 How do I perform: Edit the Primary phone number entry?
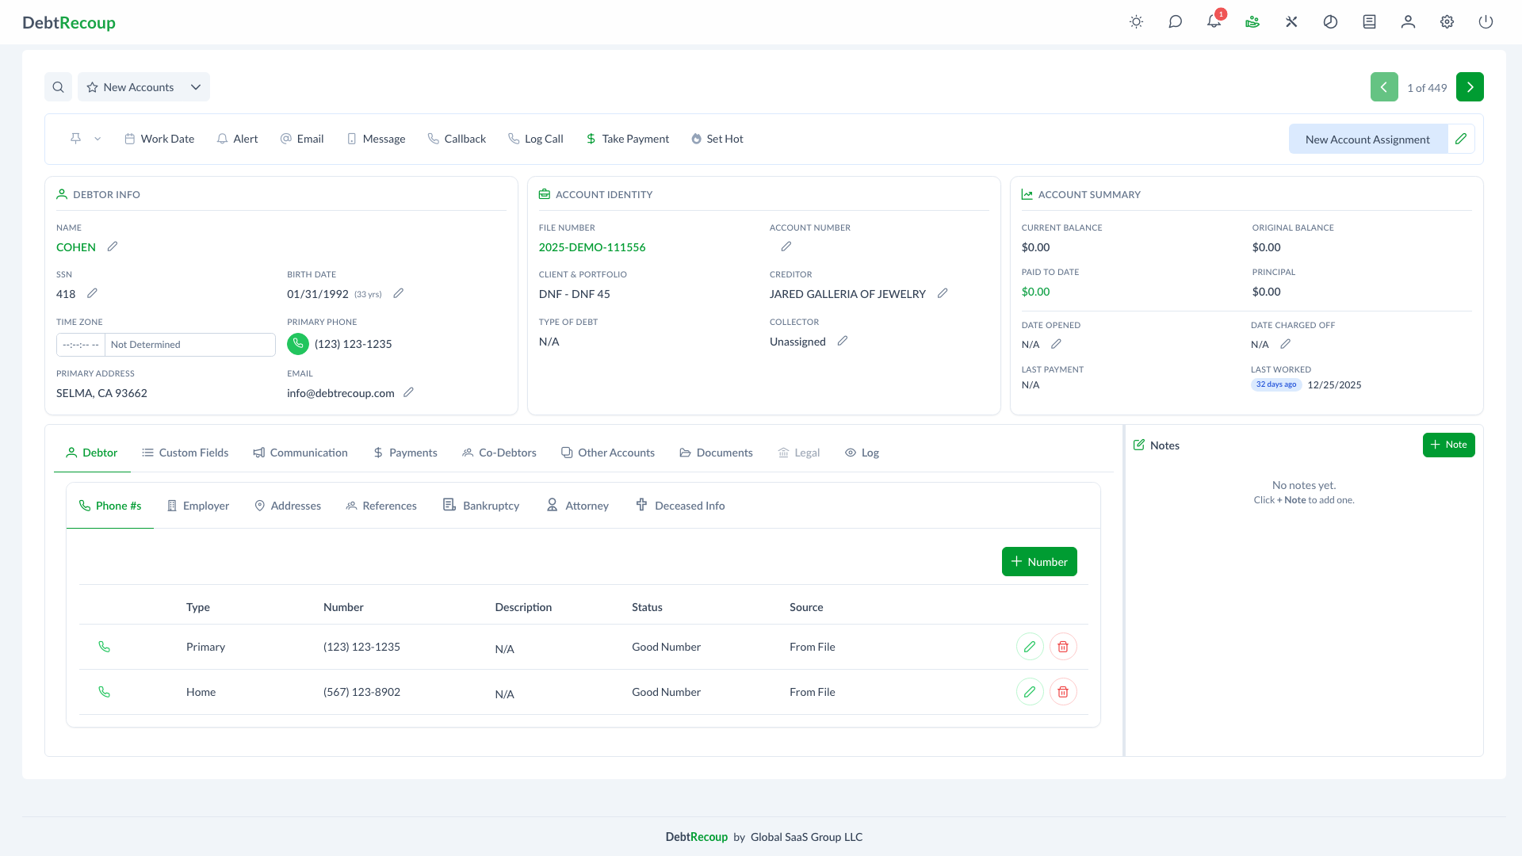1029,646
